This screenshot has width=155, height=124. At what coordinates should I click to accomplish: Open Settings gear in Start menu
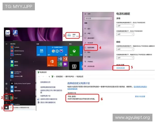[6, 98]
